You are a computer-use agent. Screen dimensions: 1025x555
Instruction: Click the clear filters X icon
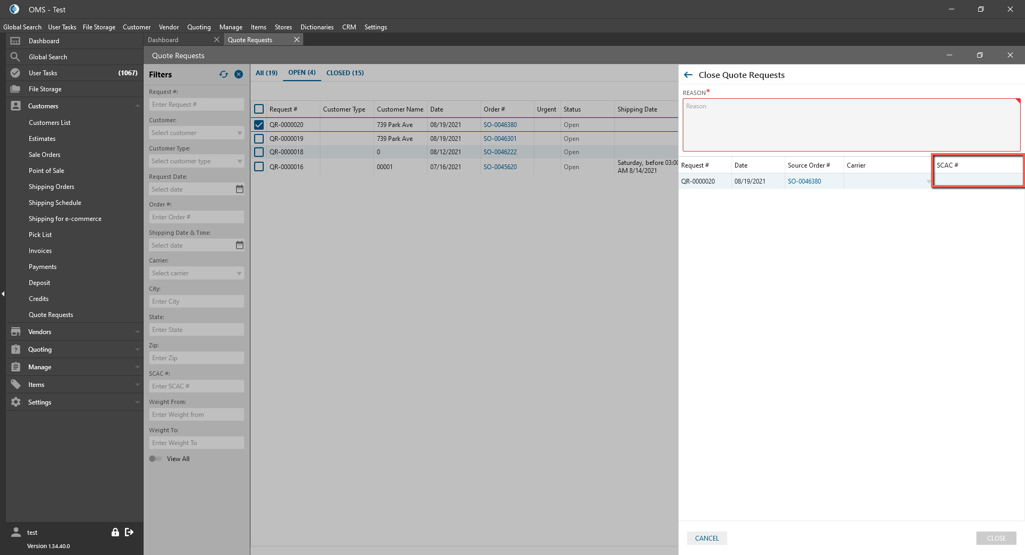[x=239, y=75]
